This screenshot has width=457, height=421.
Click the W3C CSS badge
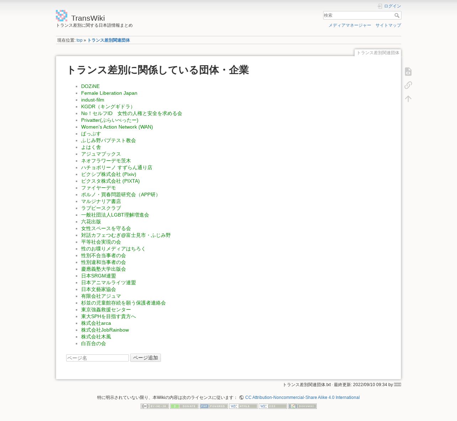[x=273, y=406]
